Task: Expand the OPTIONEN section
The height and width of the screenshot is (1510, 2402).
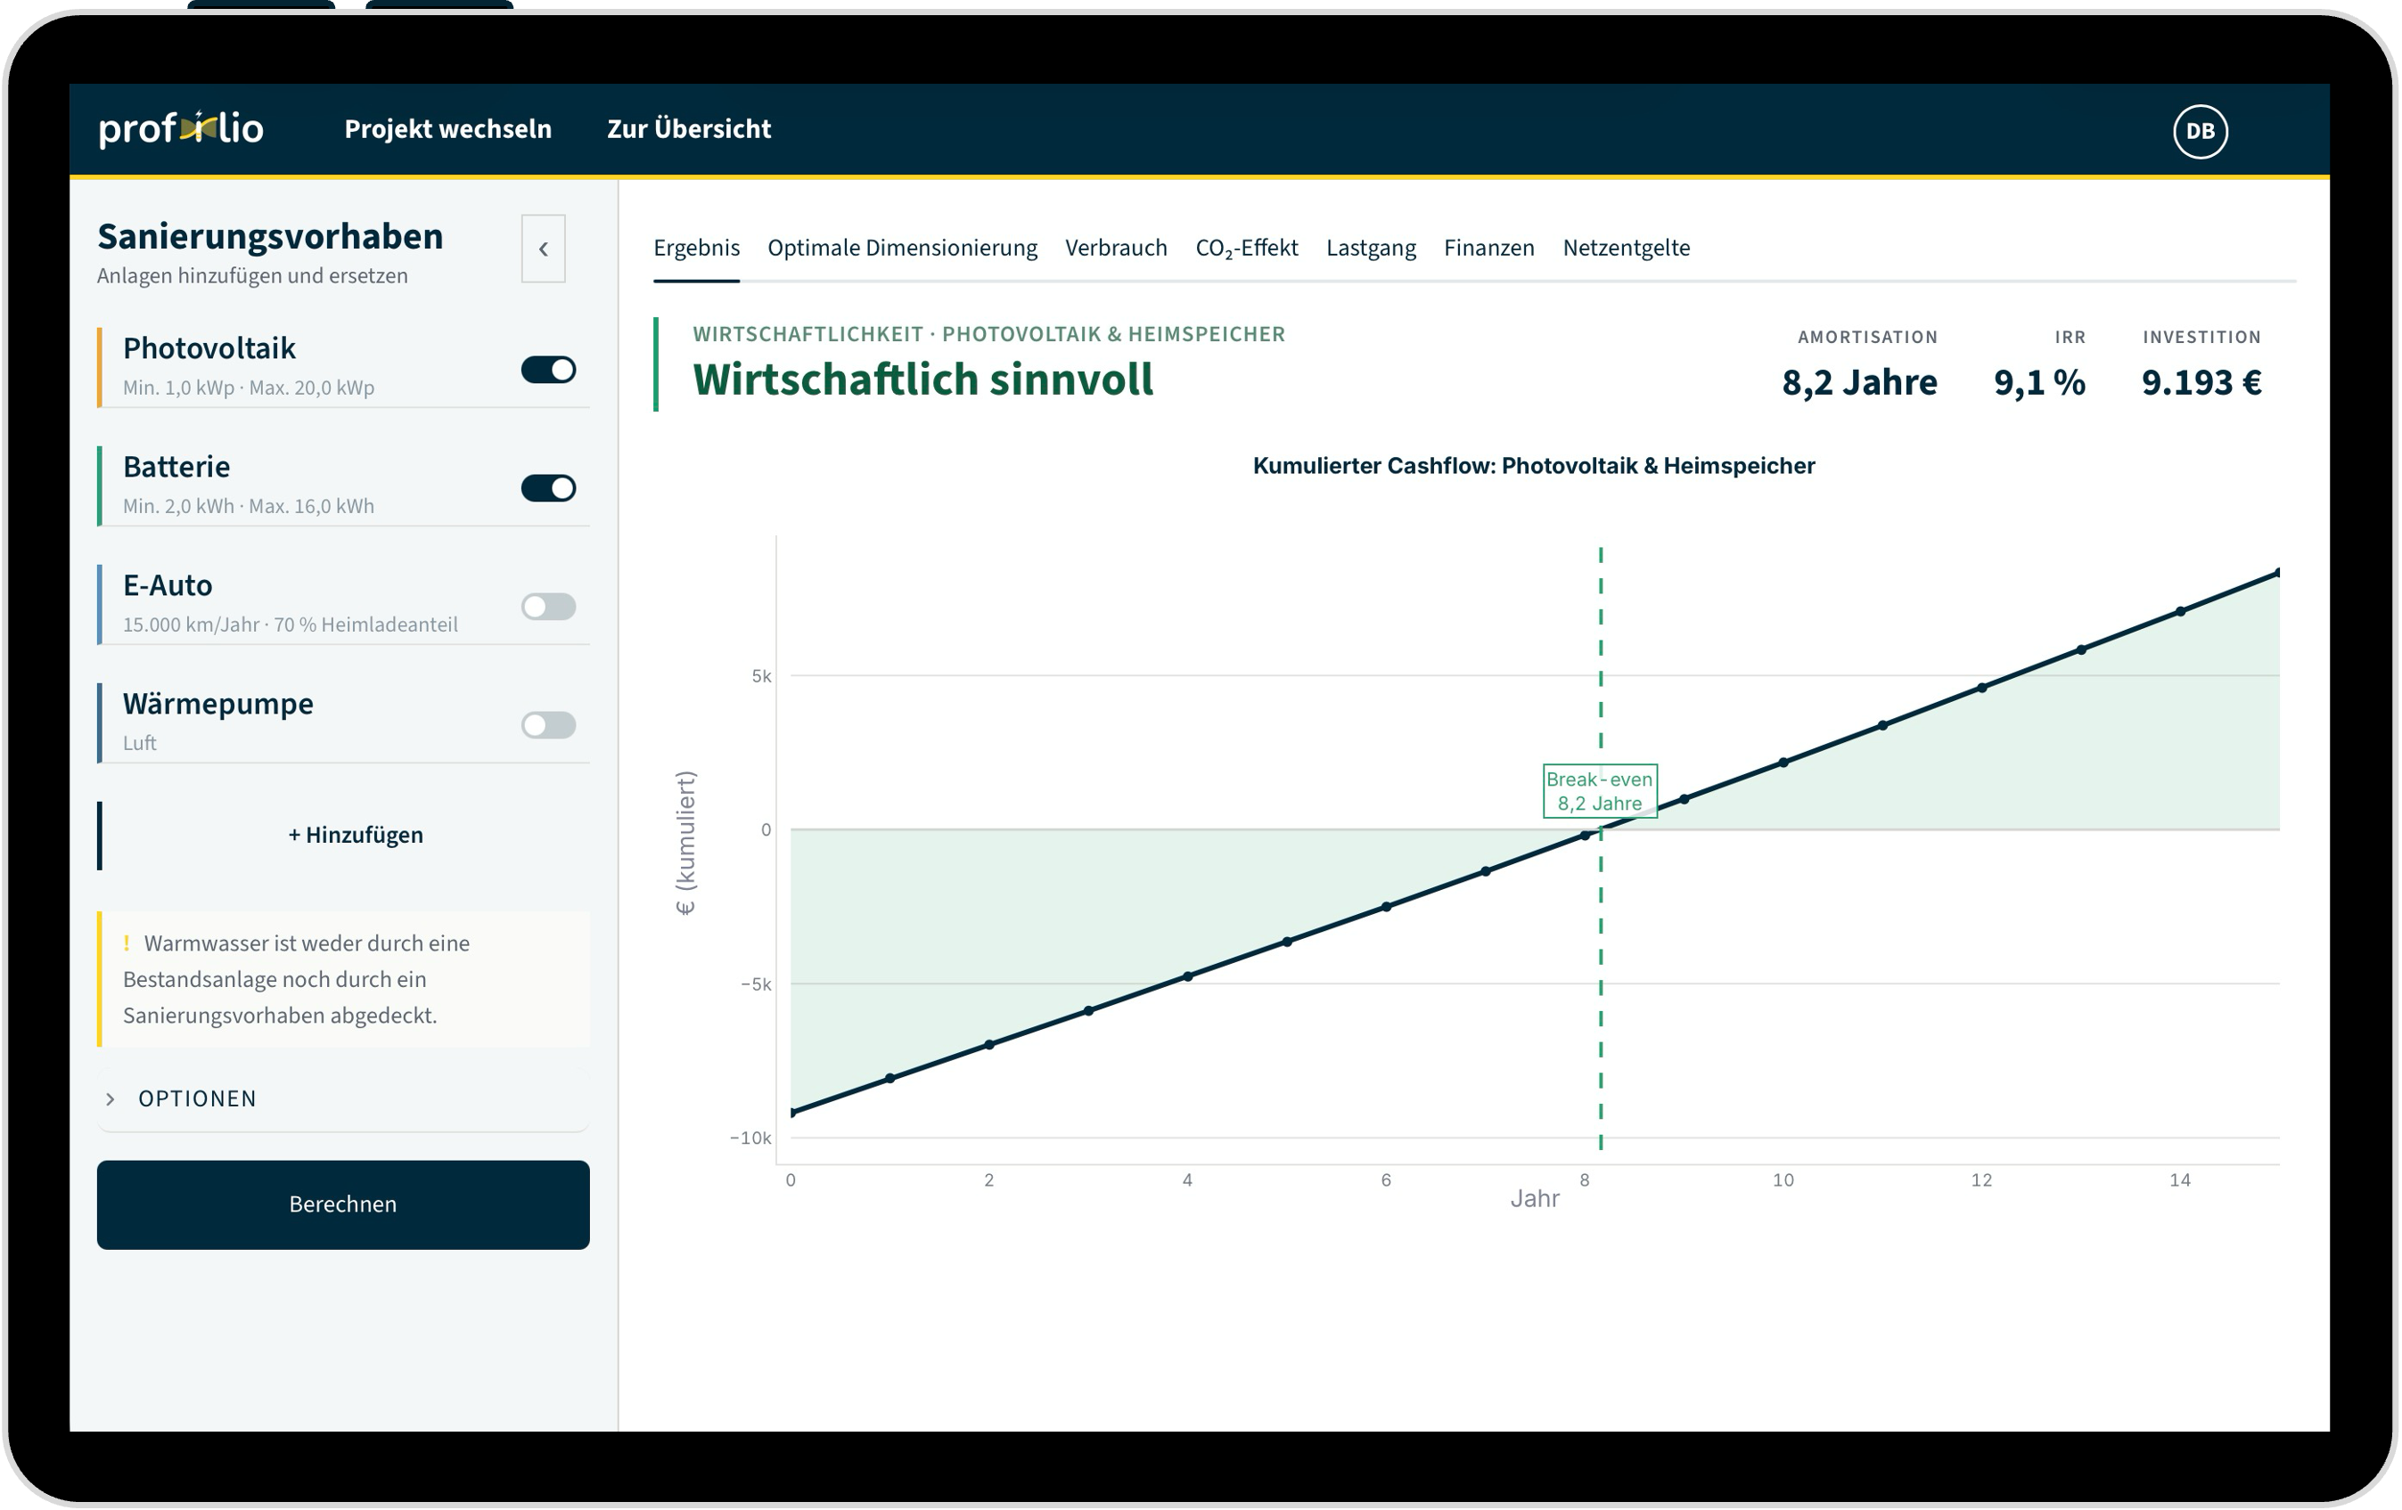Action: (343, 1099)
